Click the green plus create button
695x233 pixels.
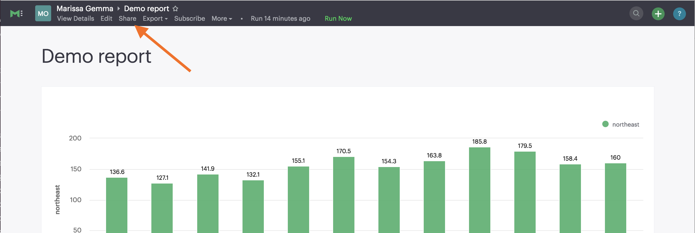point(658,14)
